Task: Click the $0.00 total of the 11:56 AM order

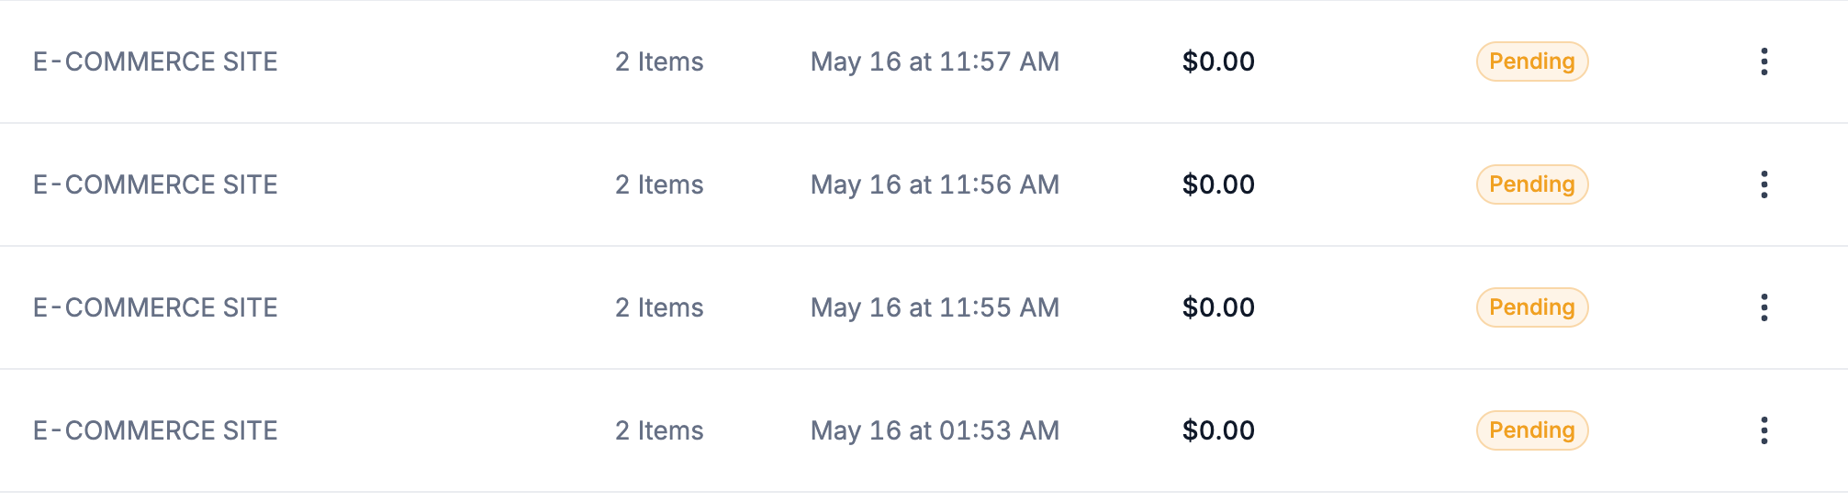Action: [x=1218, y=184]
